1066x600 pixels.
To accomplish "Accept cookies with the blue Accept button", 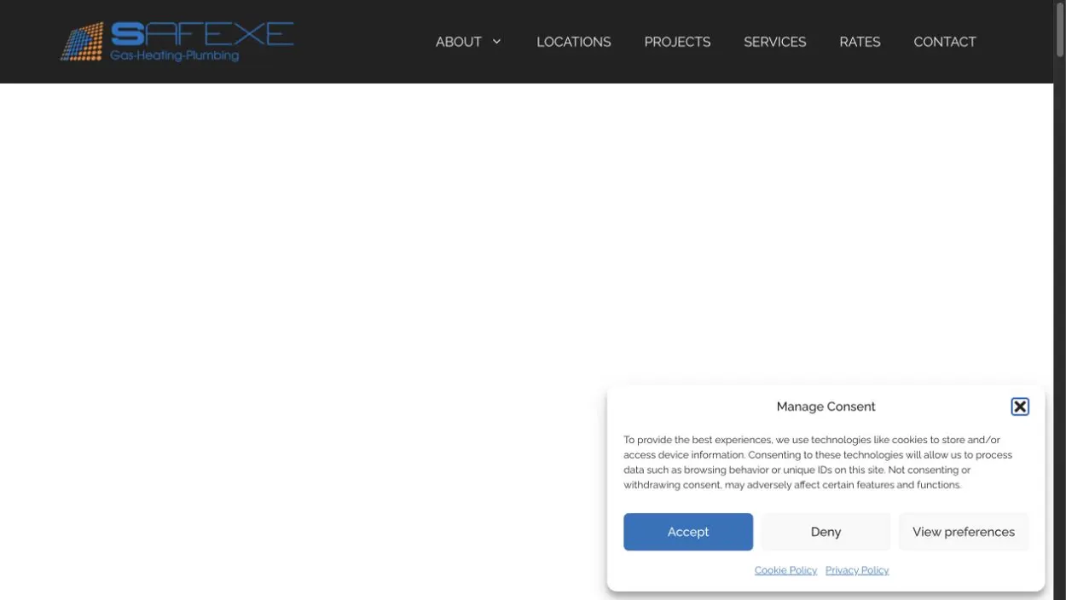I will pos(688,532).
